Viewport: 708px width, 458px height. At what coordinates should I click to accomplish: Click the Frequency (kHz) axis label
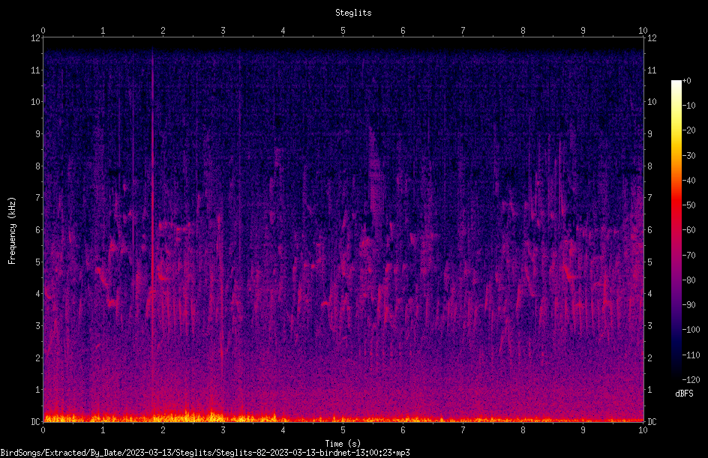pyautogui.click(x=12, y=231)
